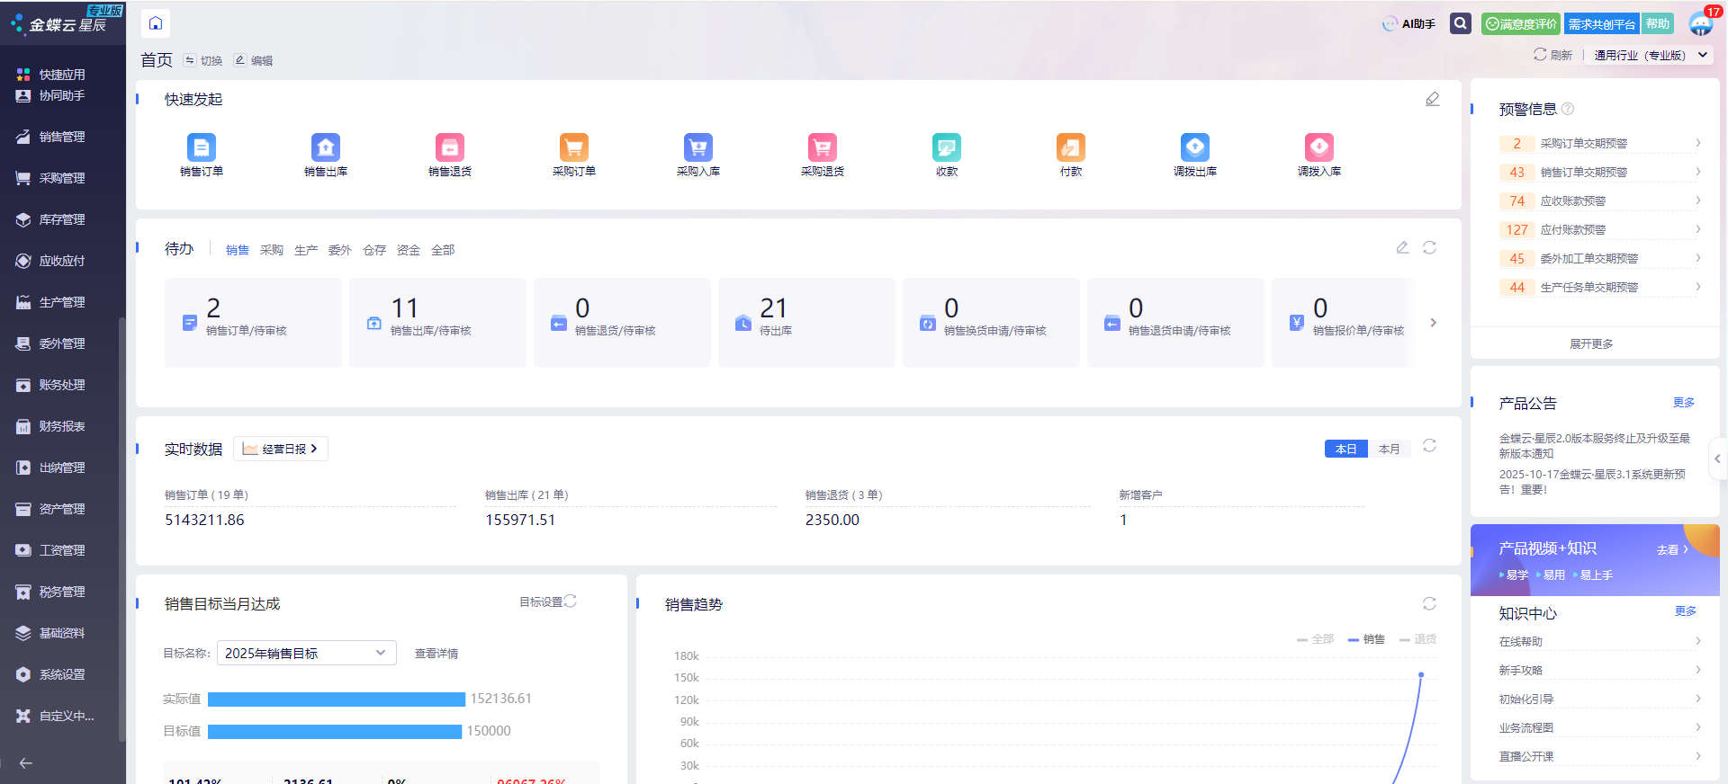The width and height of the screenshot is (1728, 784).
Task: Edit the 快速发起 panel with pencil icon
Action: [x=1432, y=99]
